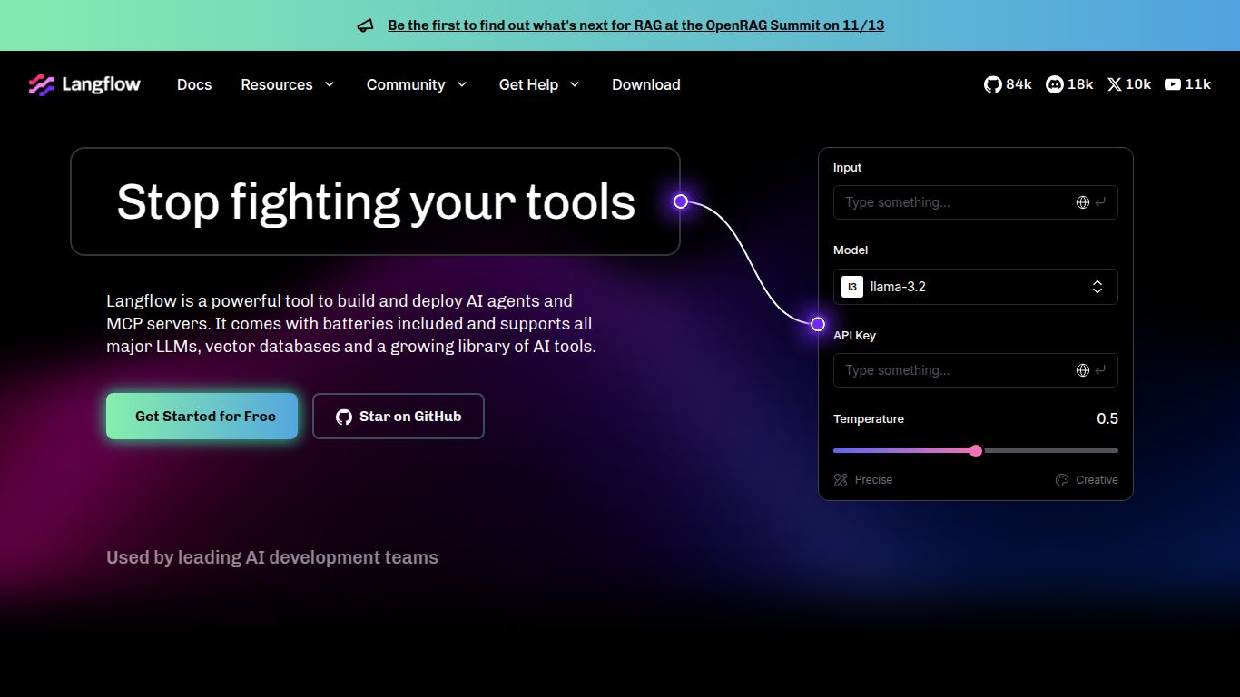Open the X 10k followers icon

coord(1115,84)
